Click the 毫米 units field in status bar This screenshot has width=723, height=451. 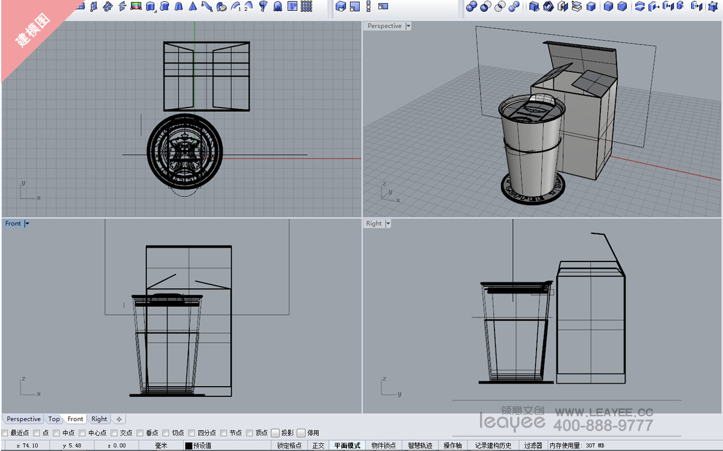click(x=161, y=446)
